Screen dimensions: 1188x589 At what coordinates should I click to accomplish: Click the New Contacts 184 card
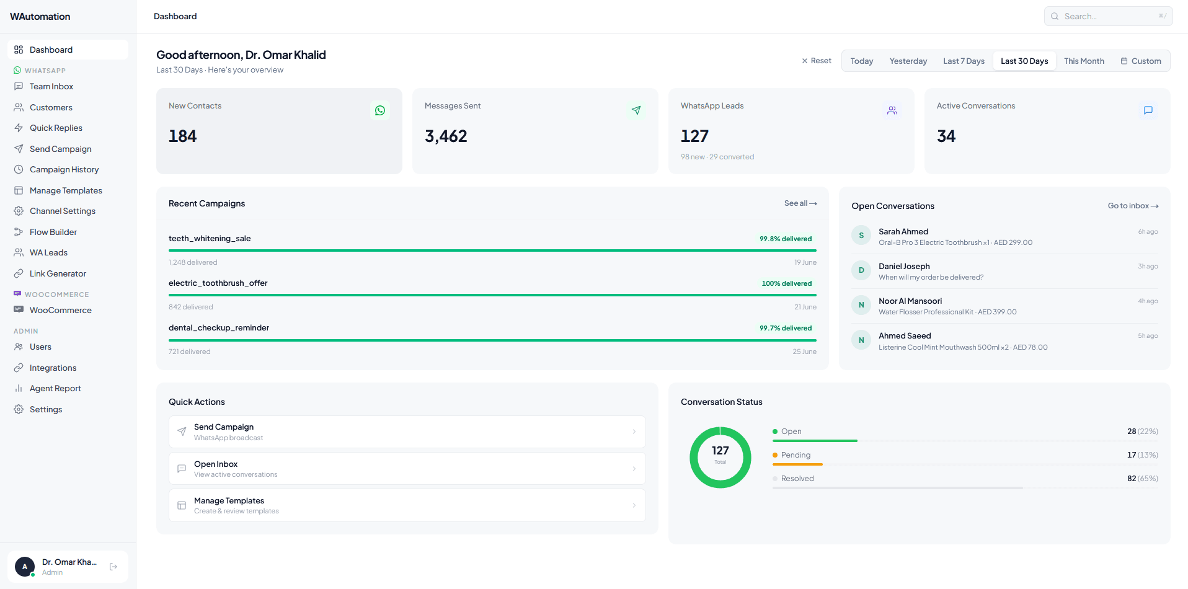(x=279, y=131)
